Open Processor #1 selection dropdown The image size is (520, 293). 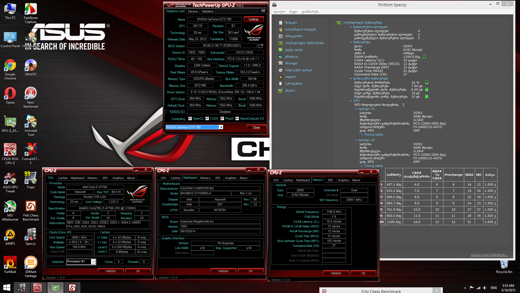[x=93, y=262]
